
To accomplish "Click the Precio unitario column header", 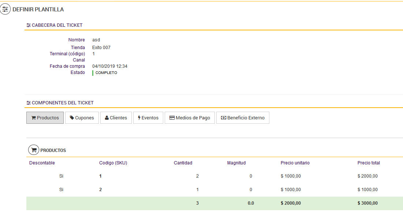I will [295, 163].
